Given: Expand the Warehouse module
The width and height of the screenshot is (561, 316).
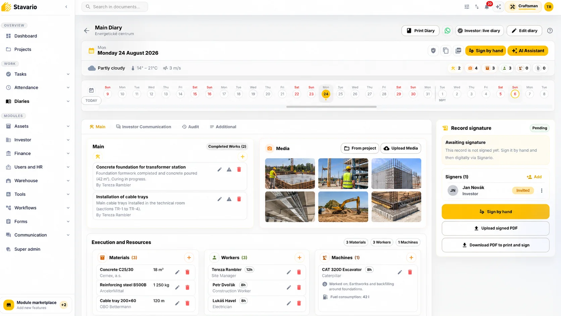Looking at the screenshot, I should (x=68, y=181).
